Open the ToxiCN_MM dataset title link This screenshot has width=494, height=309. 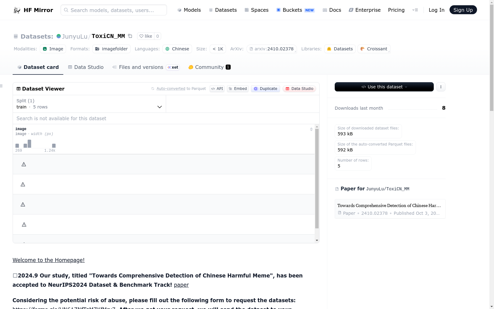[x=108, y=36]
